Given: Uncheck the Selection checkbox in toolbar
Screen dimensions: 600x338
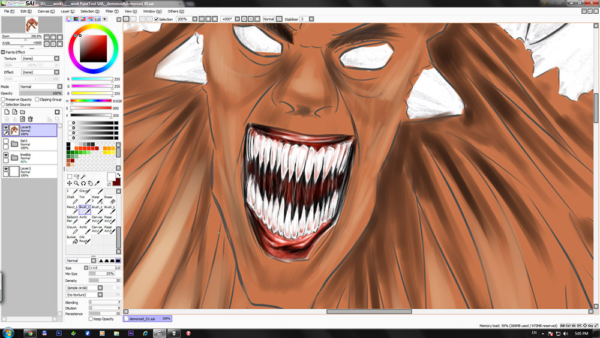Looking at the screenshot, I should point(157,19).
